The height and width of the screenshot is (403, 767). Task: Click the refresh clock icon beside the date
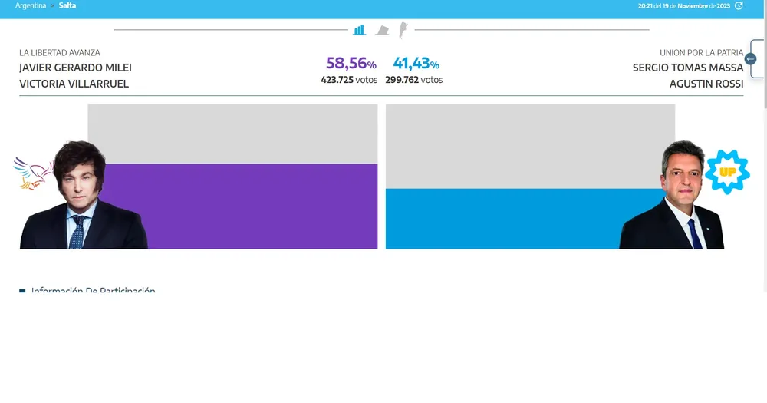point(739,5)
